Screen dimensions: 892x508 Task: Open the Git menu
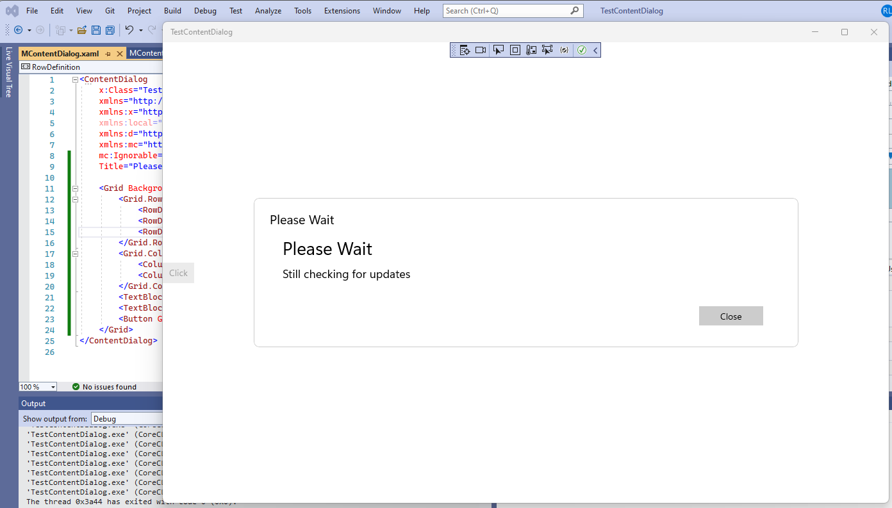pos(110,11)
